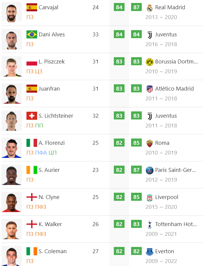
Task: Open the Juanfran player link
Action: pos(49,89)
